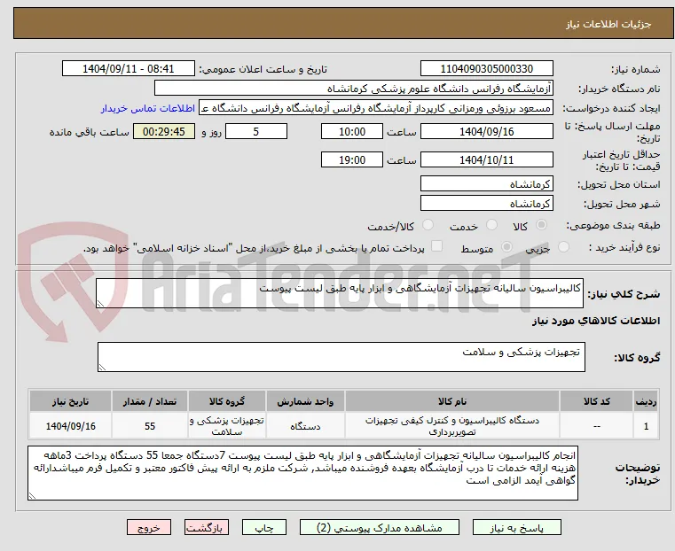
Task: Click the group cell تجهیزات پزشکی و سلامت
Action: pos(227,426)
